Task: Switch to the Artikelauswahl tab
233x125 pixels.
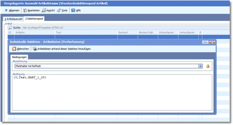Action: click(13, 19)
